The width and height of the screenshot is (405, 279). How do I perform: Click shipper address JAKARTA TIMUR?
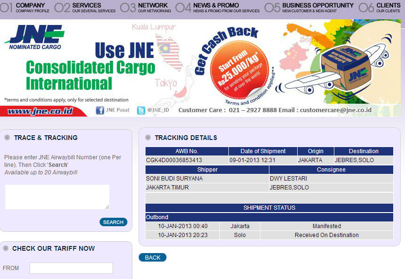coord(167,188)
